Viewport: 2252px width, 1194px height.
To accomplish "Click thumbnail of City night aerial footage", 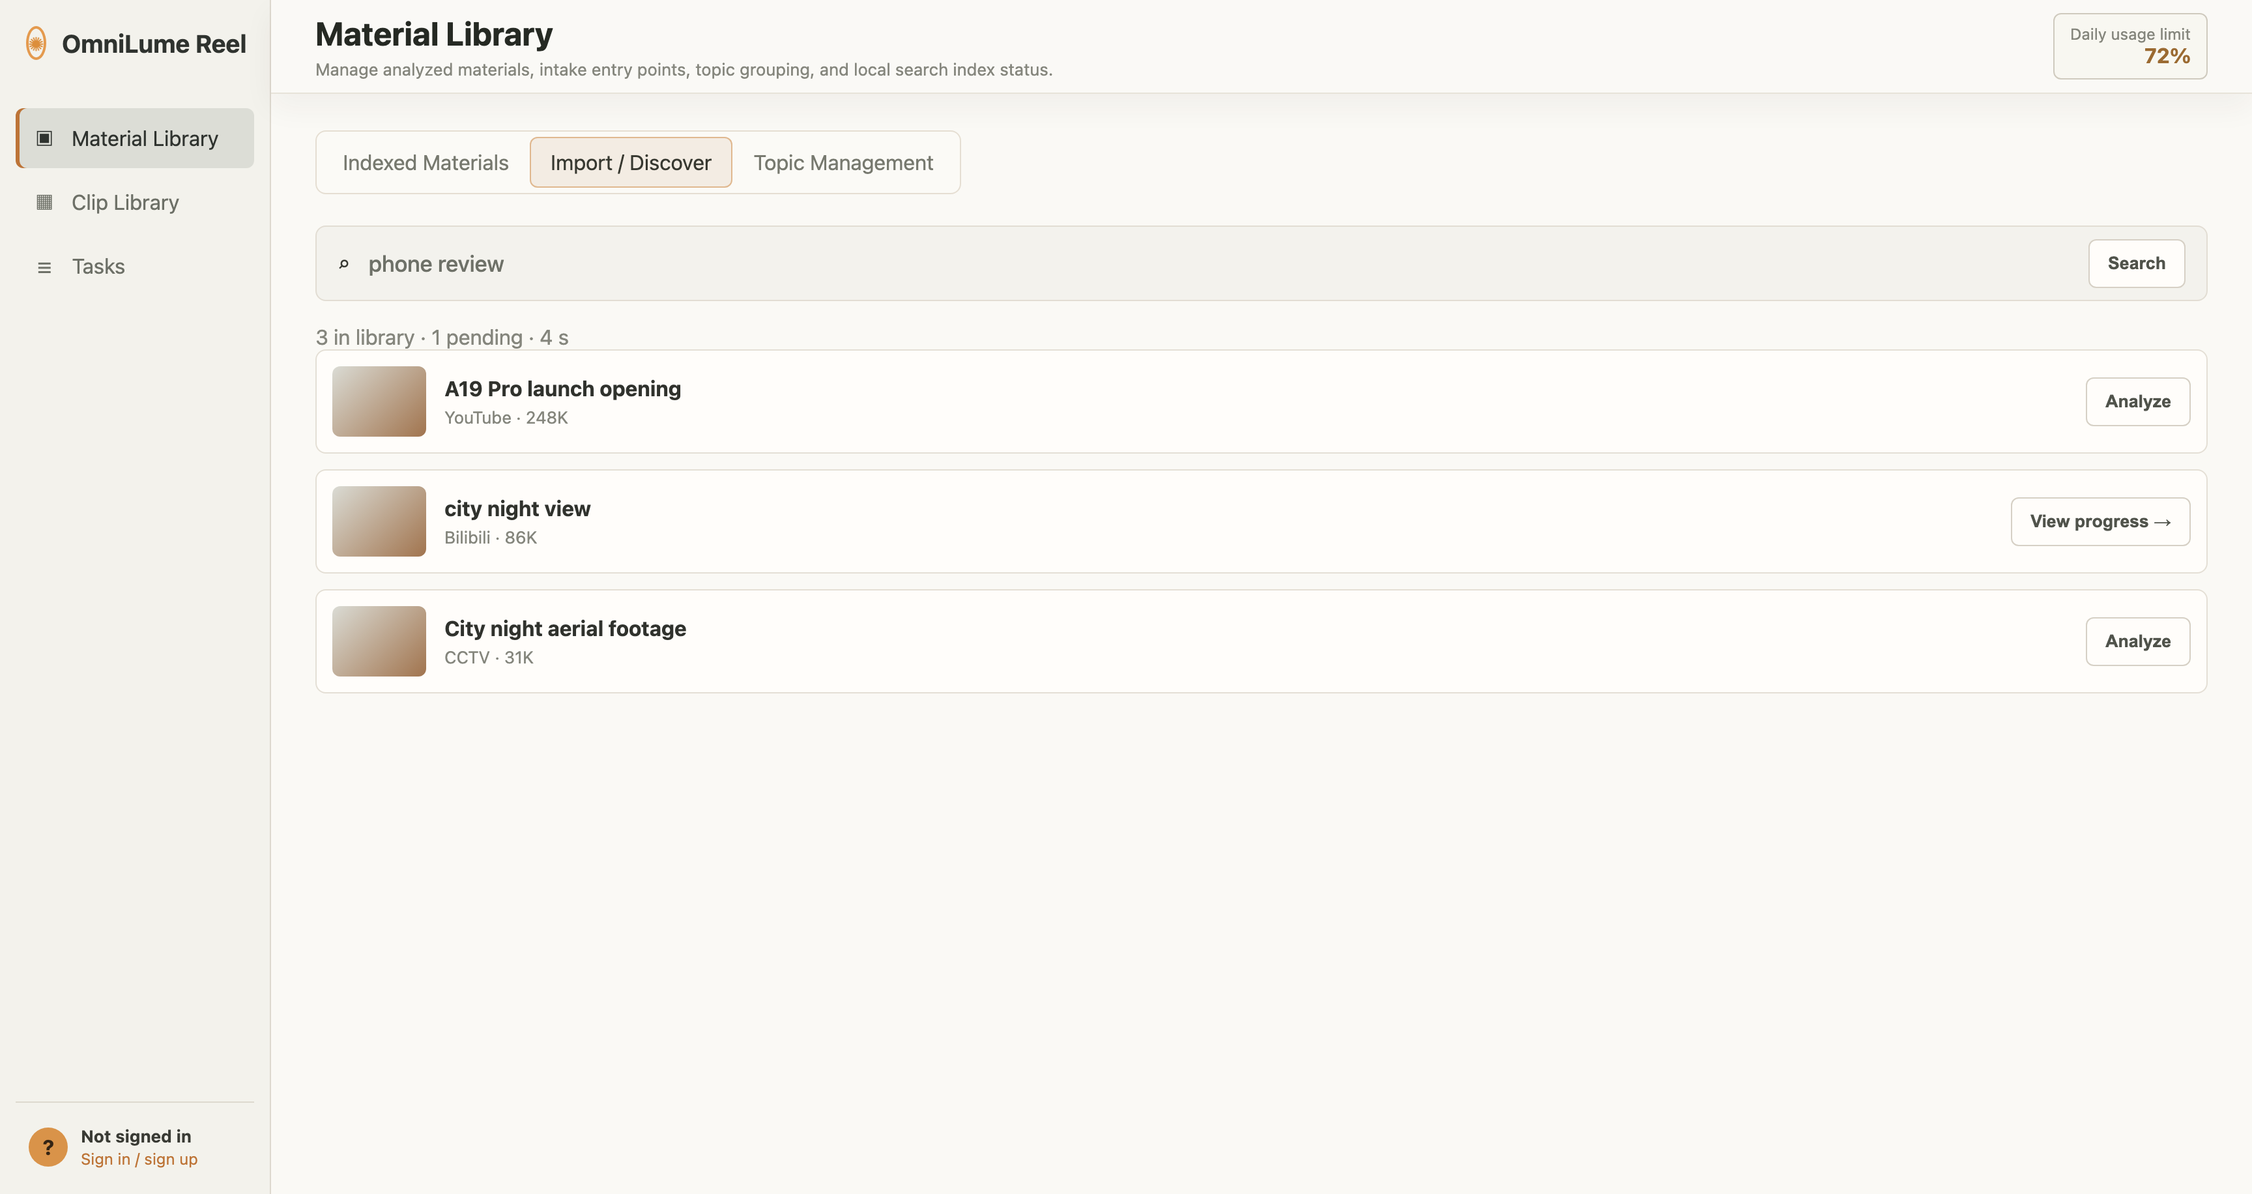I will click(379, 641).
